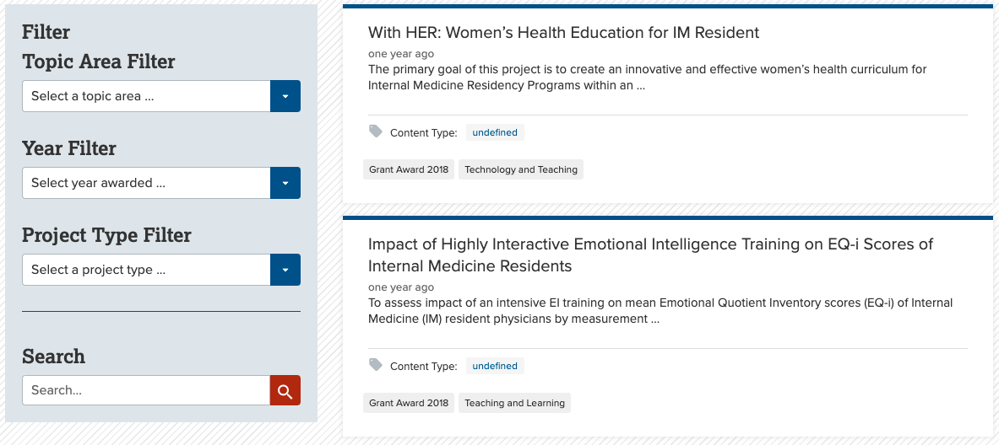Viewport: 999px width, 445px height.
Task: Open the Year Filter dropdown arrow
Action: [285, 183]
